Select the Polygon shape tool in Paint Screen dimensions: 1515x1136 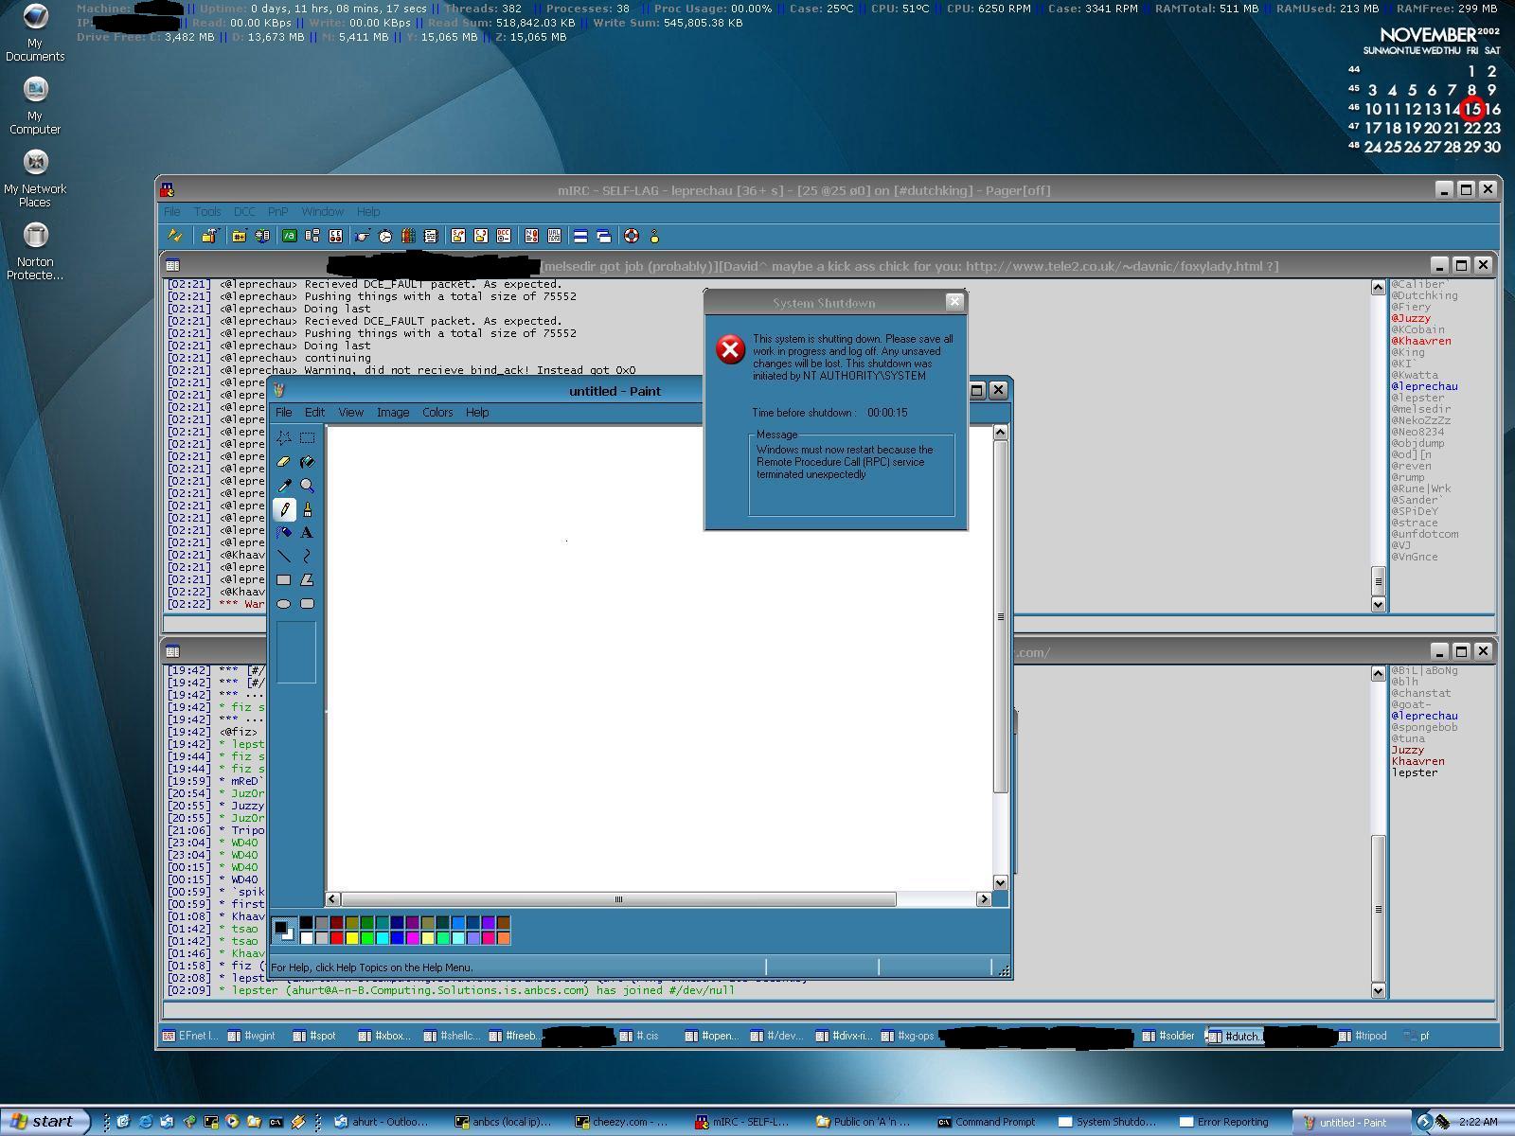pos(307,580)
